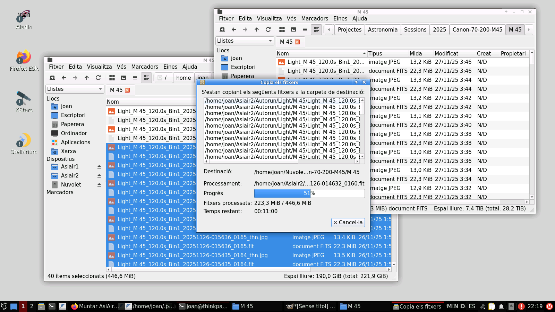Go back in the right file manager window
555x312 pixels.
[234, 29]
